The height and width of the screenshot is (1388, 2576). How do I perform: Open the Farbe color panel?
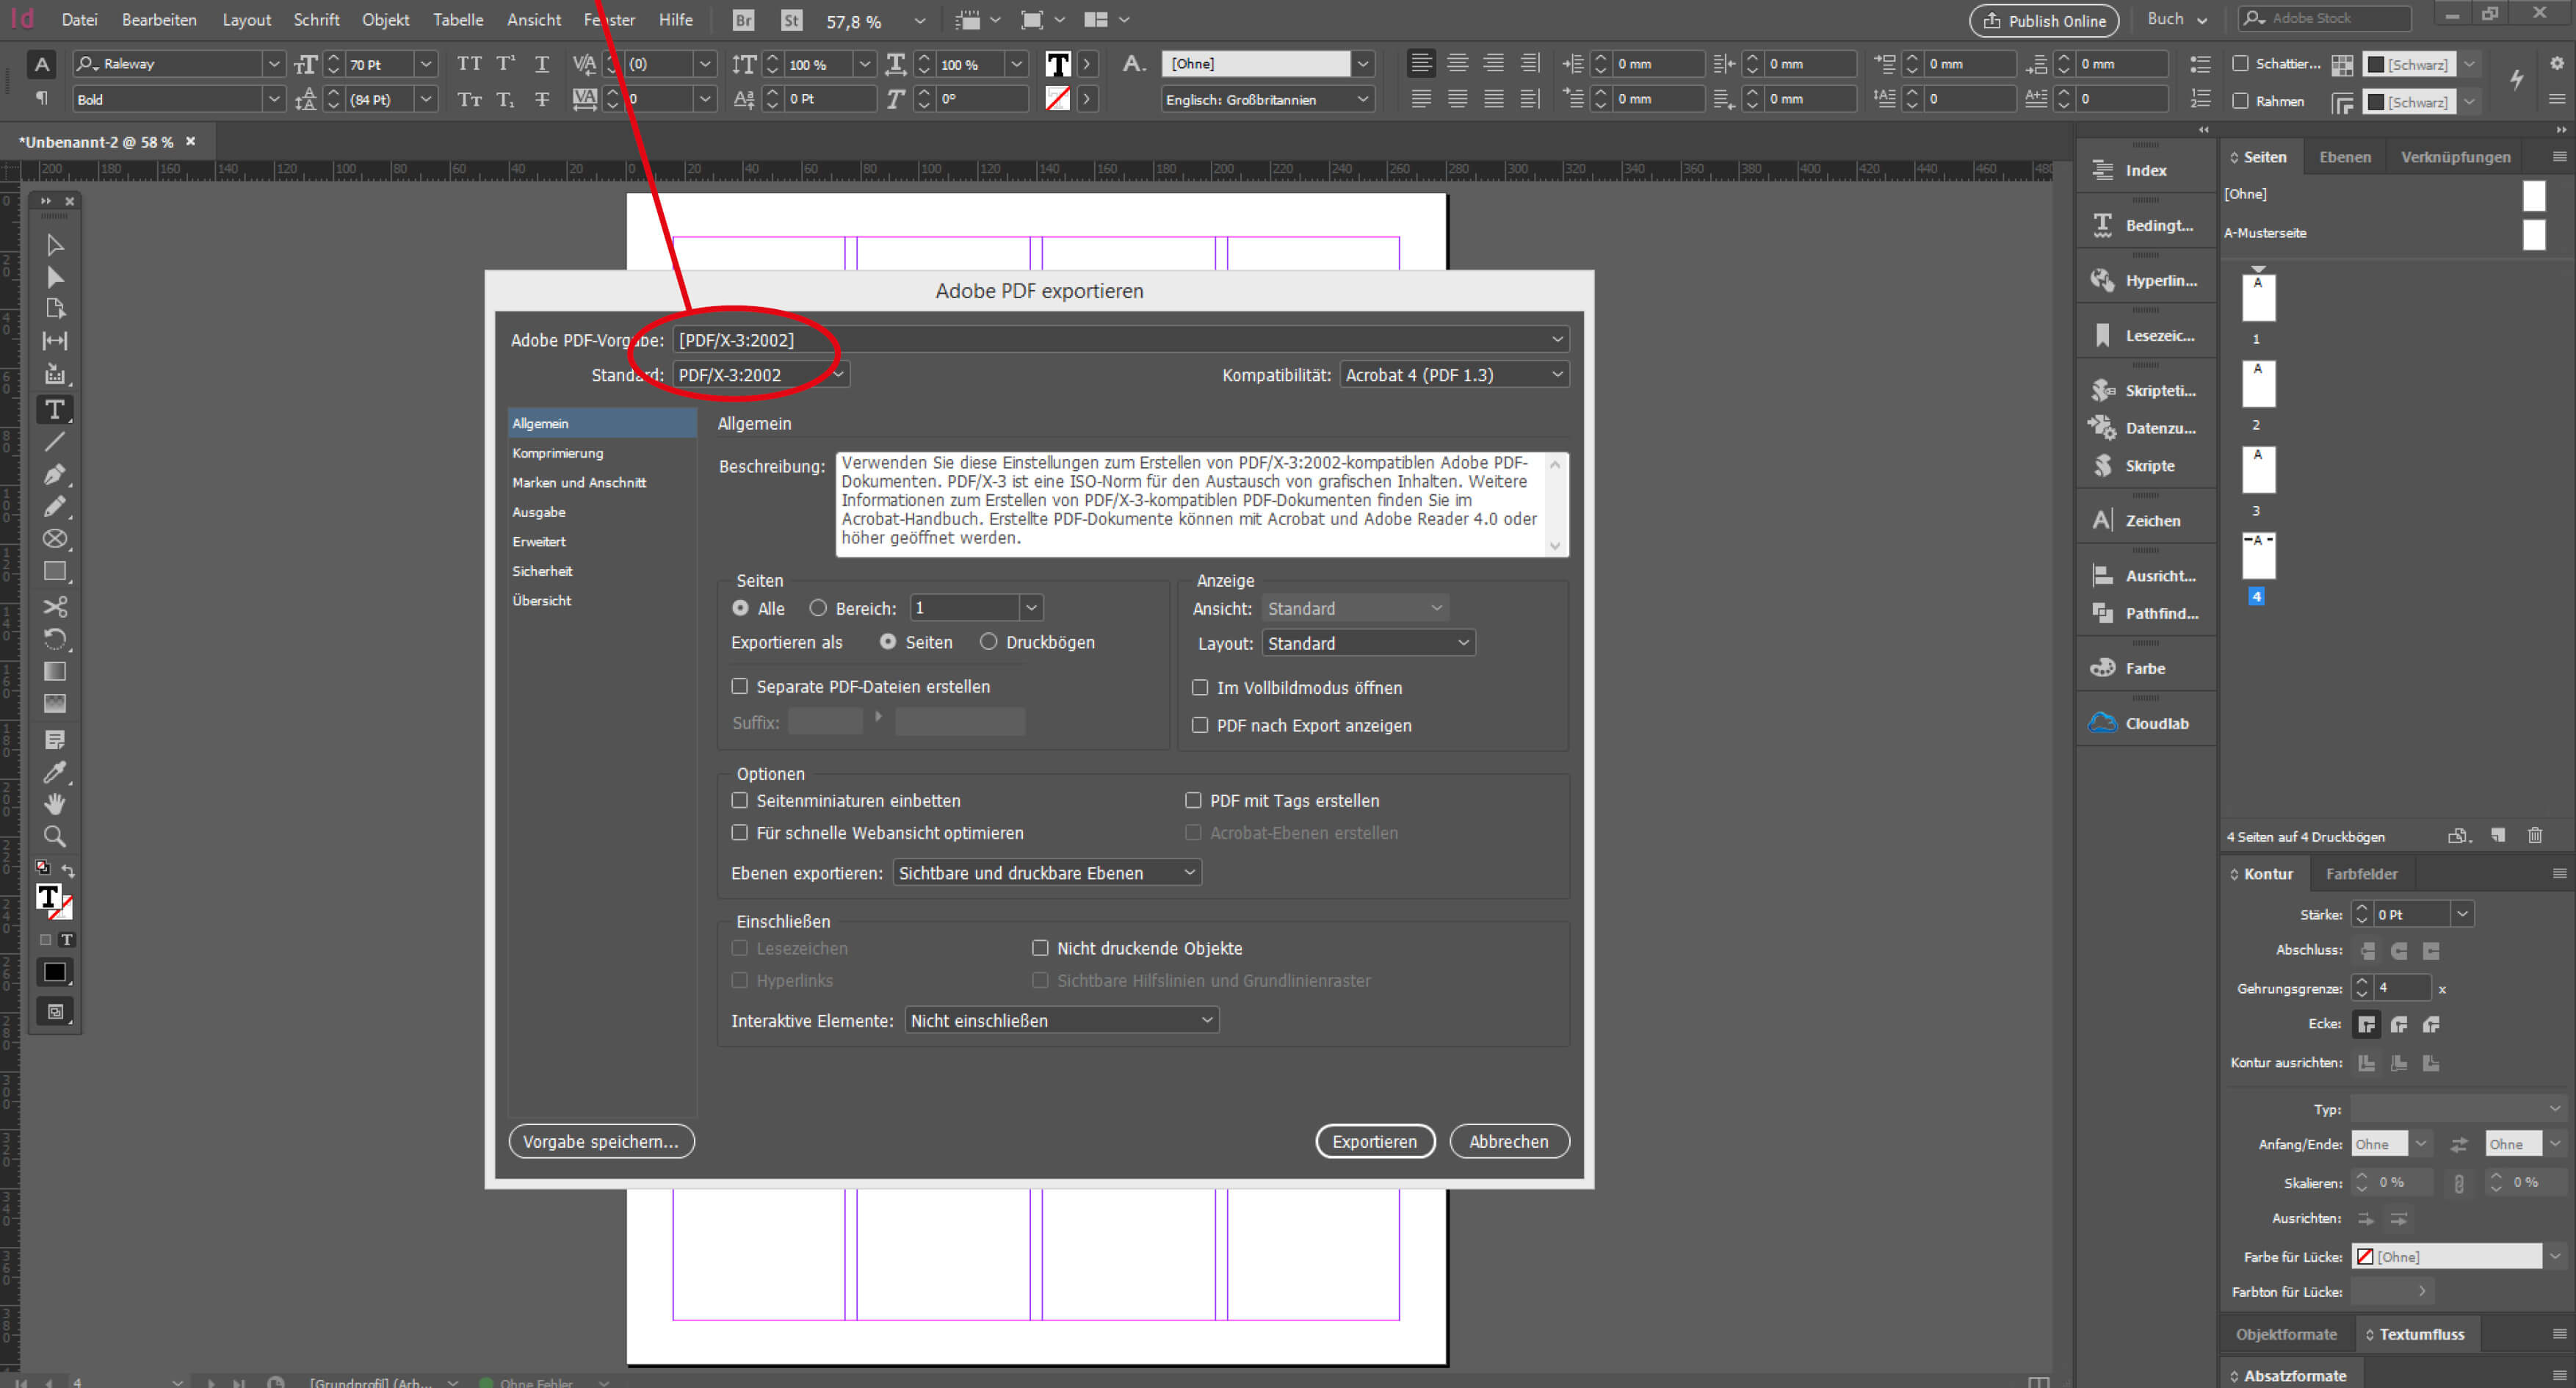click(2145, 668)
